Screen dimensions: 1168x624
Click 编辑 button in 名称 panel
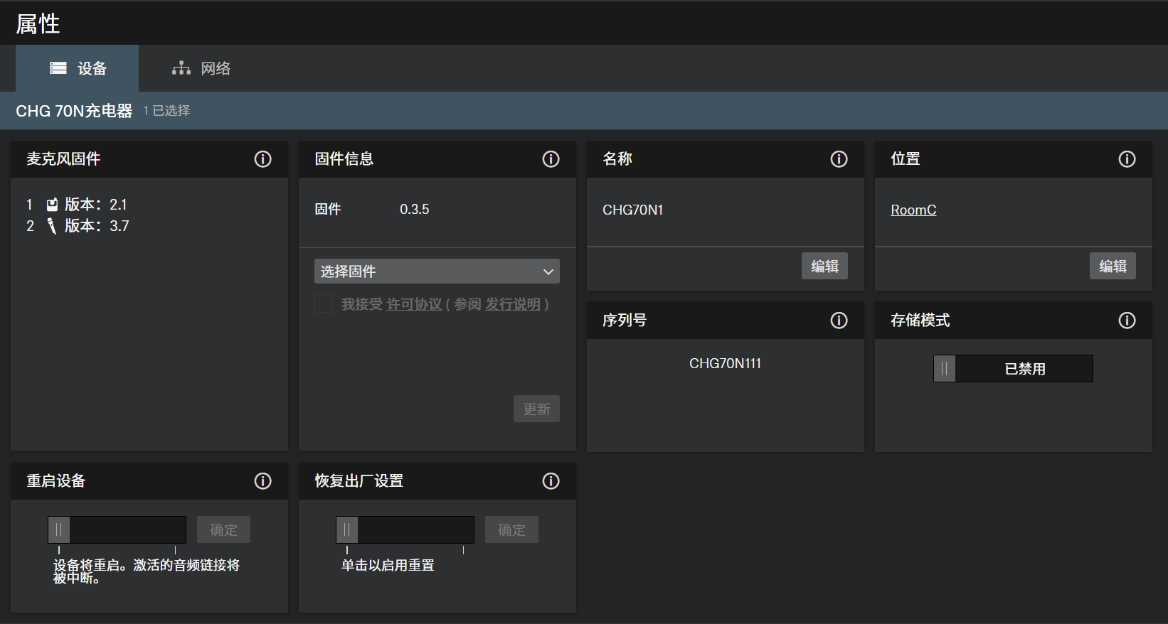tap(824, 267)
